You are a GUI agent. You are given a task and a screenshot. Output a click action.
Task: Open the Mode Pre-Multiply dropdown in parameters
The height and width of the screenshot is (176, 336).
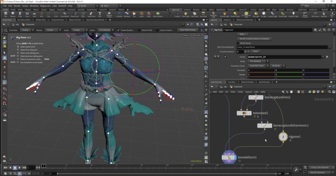(259, 61)
